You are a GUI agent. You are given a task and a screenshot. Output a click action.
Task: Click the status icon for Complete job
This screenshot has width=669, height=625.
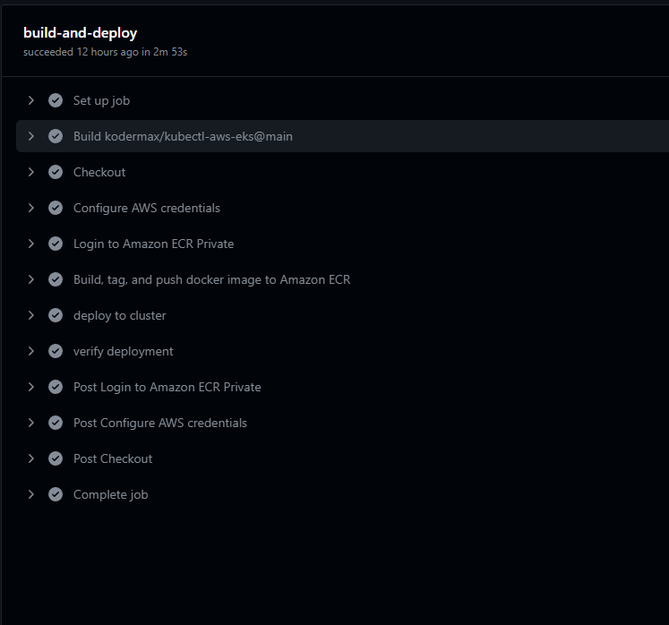click(56, 494)
